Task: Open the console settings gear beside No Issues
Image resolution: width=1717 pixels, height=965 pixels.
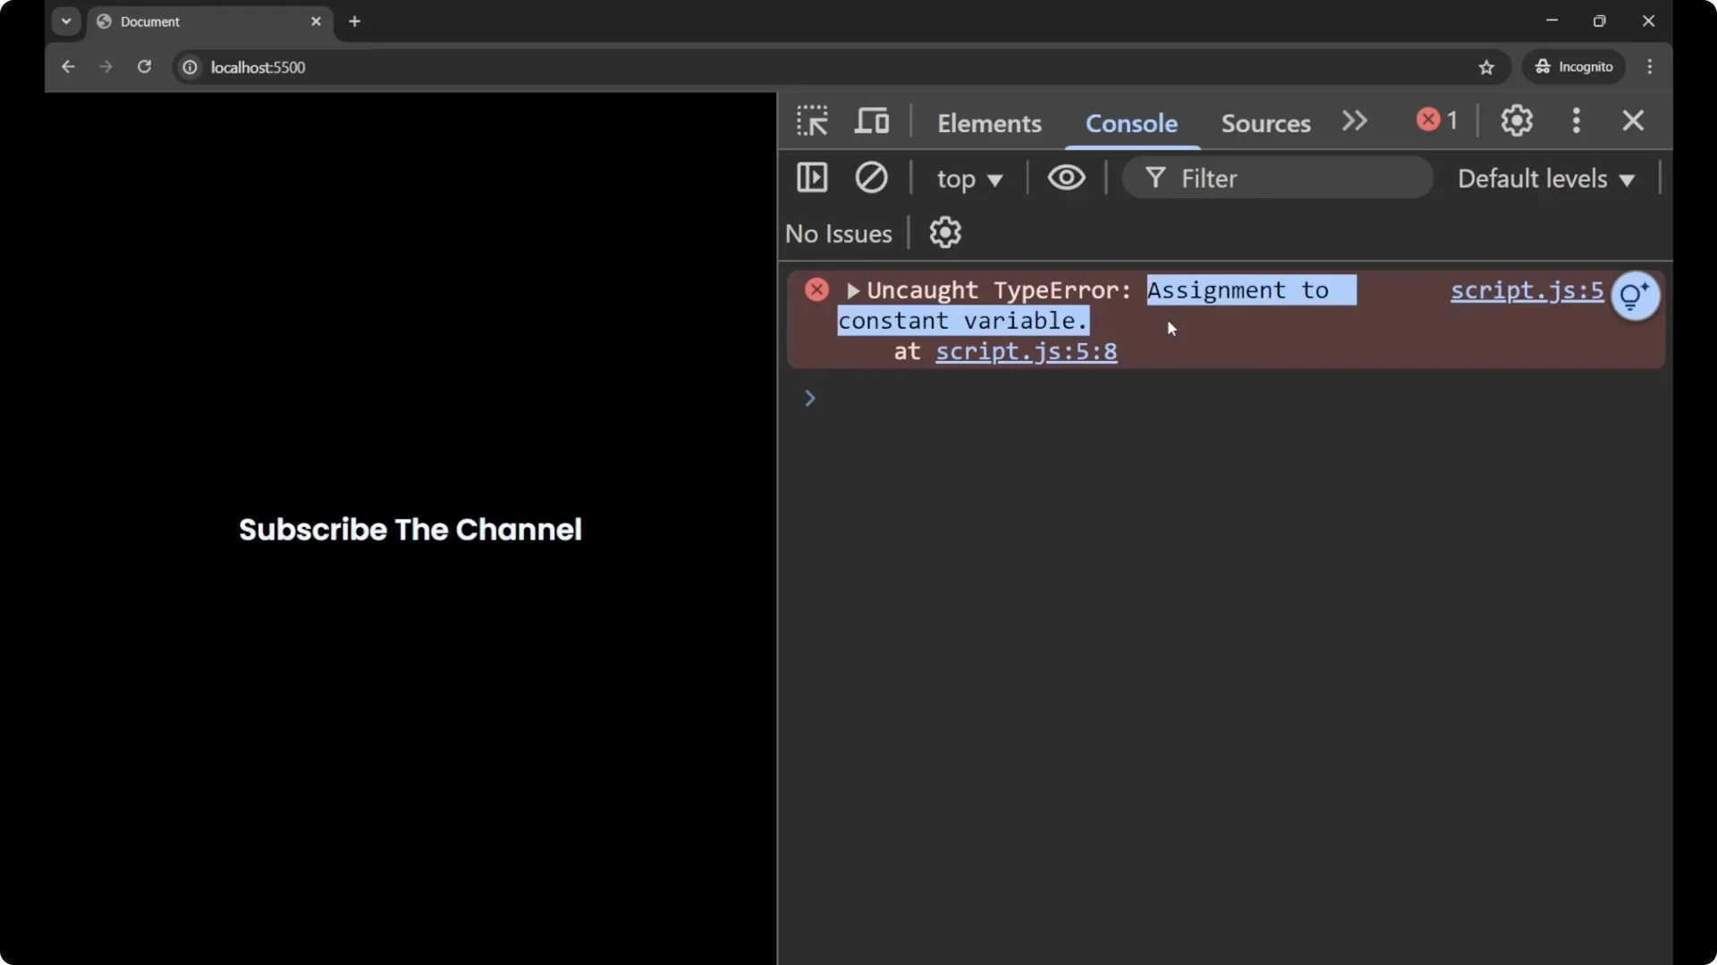Action: pyautogui.click(x=946, y=232)
